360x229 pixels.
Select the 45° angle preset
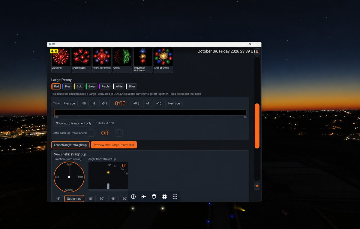[x=113, y=198]
